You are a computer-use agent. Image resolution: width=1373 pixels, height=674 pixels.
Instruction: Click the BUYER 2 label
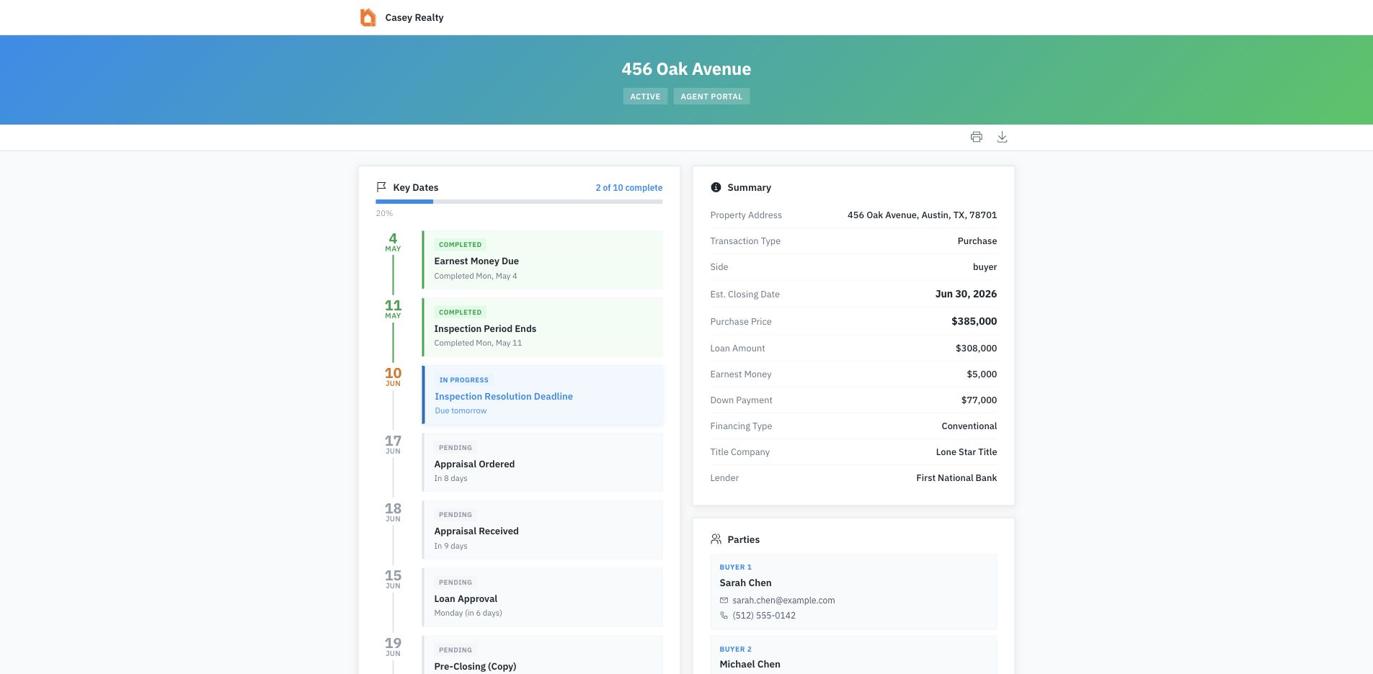pos(735,649)
